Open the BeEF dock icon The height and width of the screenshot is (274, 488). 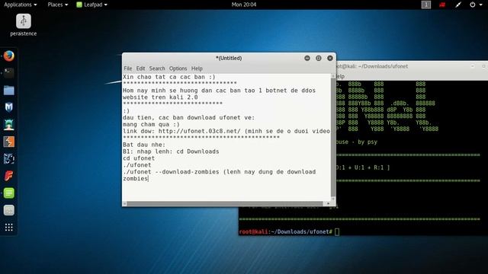(x=8, y=159)
